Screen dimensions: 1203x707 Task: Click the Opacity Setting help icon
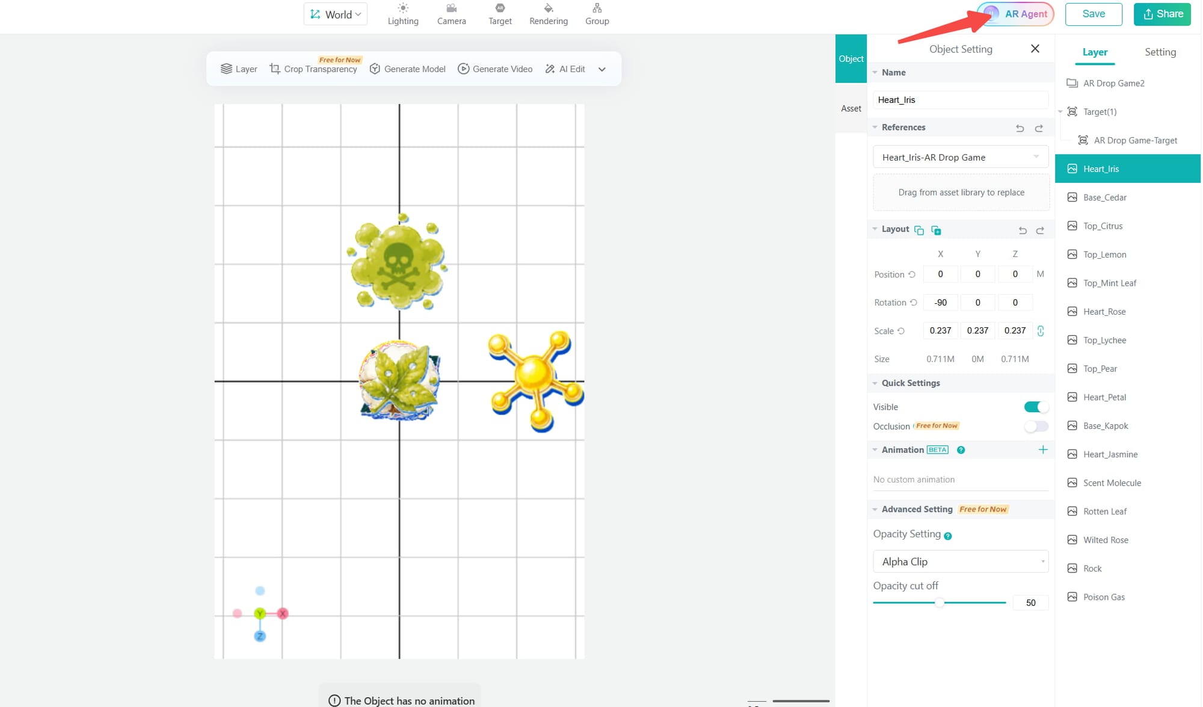tap(948, 536)
